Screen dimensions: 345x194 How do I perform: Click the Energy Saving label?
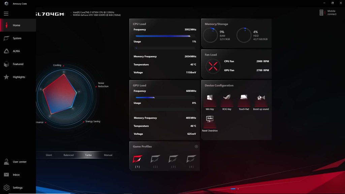[93, 121]
